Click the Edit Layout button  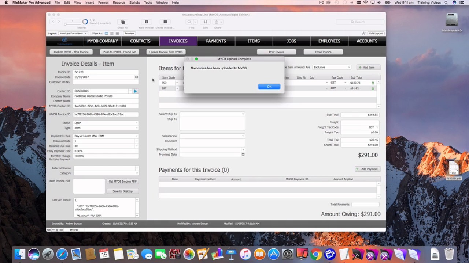376,33
